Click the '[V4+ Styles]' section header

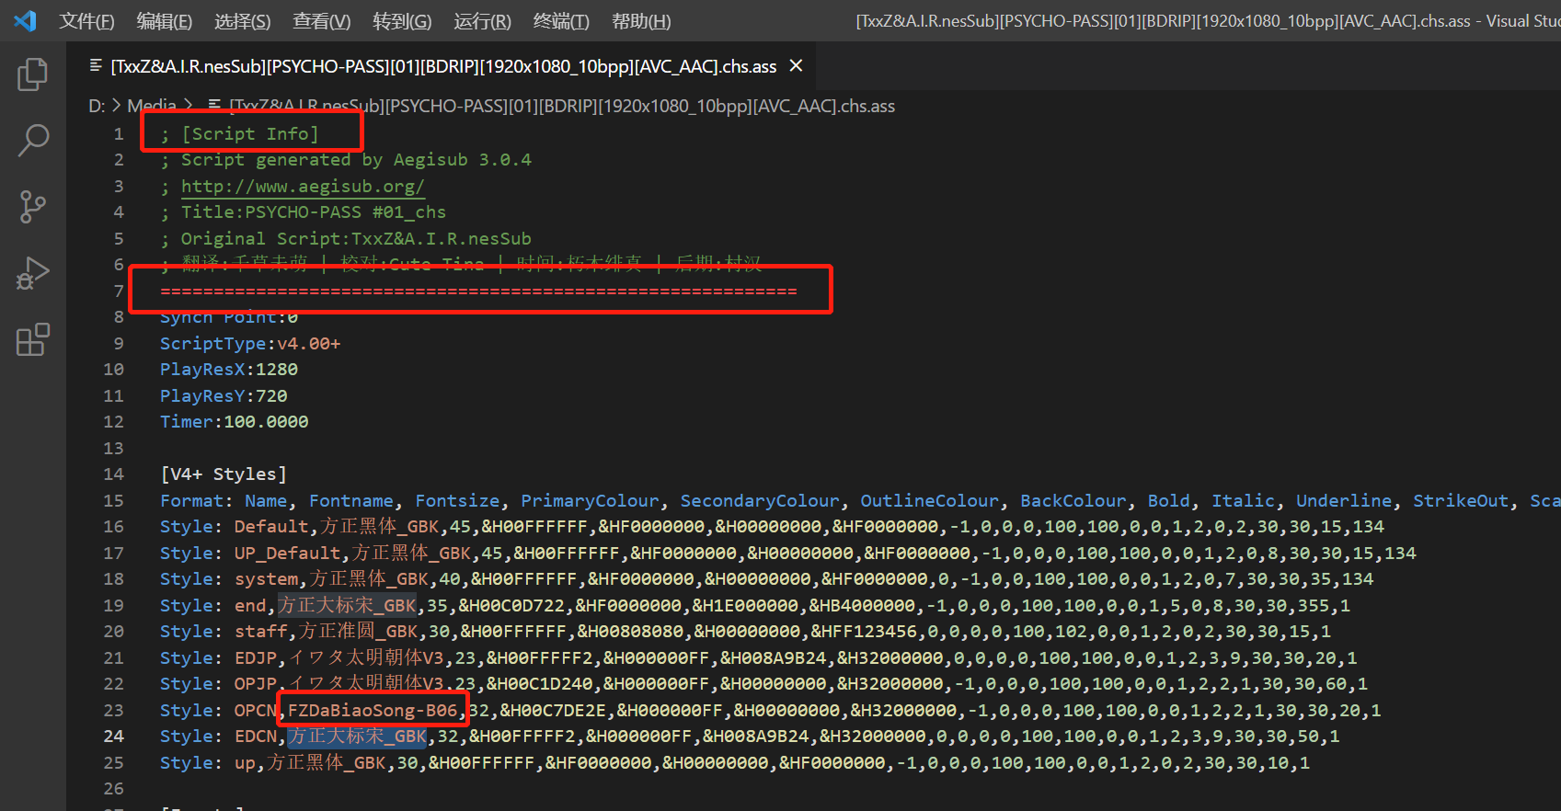(x=224, y=474)
